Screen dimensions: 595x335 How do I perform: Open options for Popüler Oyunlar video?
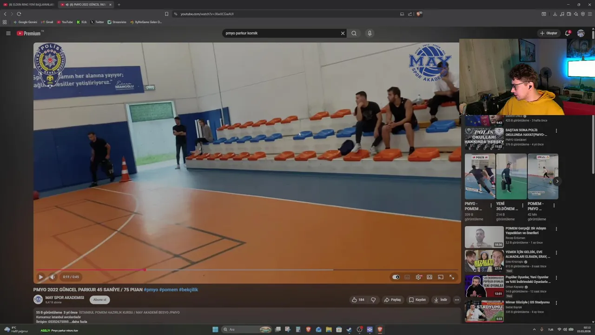[x=556, y=278]
